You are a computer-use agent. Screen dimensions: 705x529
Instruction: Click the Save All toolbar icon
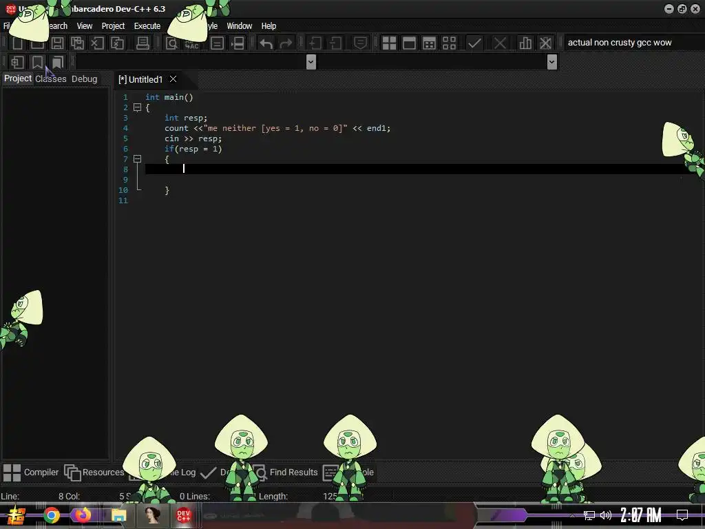click(x=77, y=43)
